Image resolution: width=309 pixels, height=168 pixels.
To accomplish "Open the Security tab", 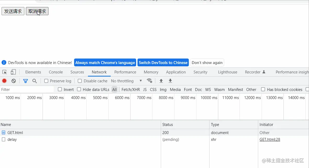I will click(x=200, y=72).
